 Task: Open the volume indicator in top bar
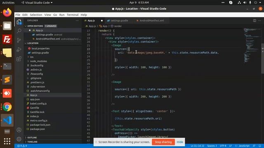pyautogui.click(x=245, y=2)
